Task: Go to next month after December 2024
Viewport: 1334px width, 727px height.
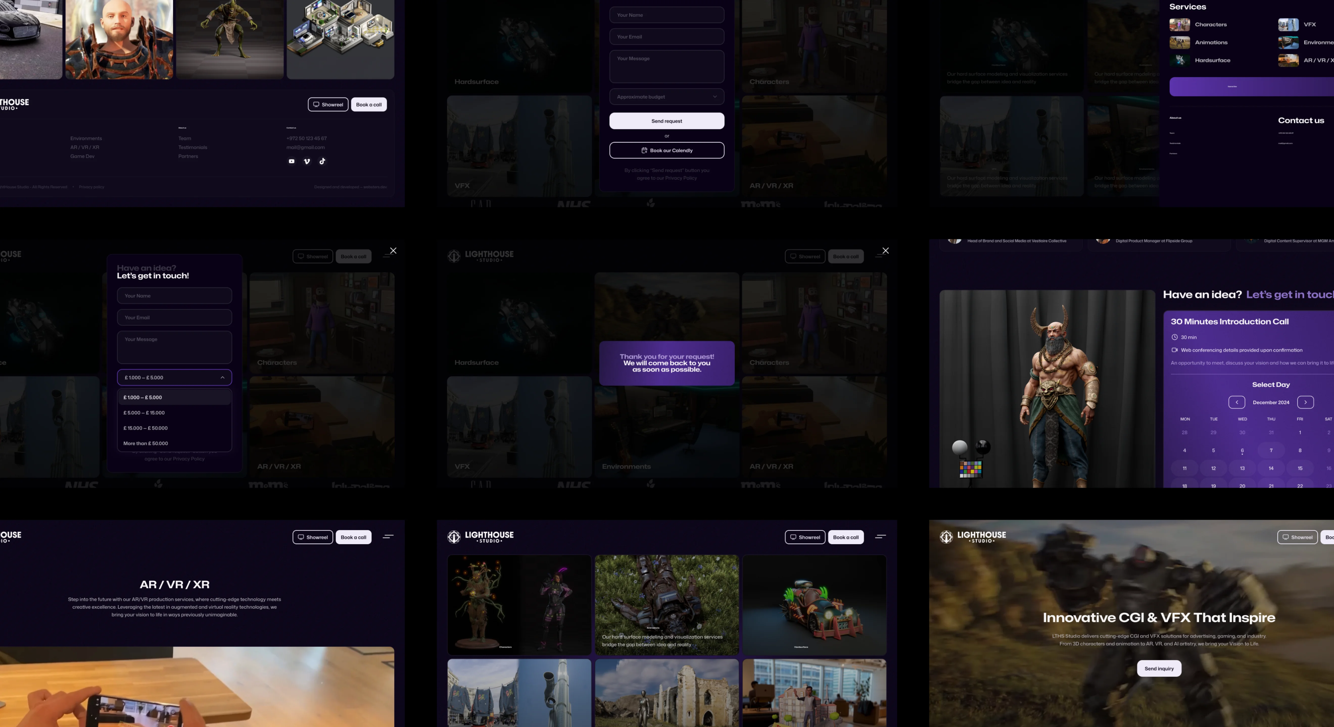Action: 1305,402
